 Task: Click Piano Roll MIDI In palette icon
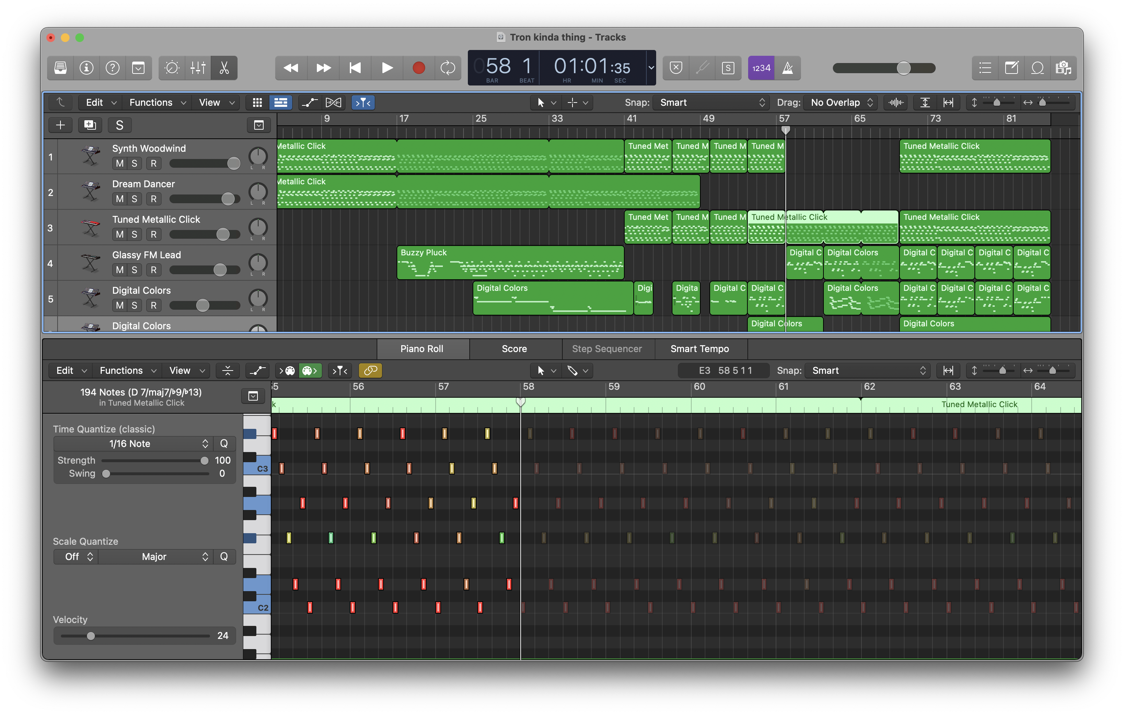coord(286,370)
